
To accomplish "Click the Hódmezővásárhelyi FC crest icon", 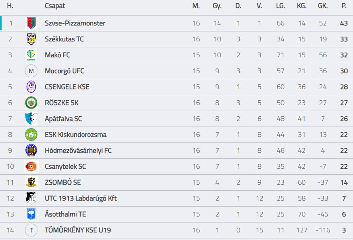I will [31, 150].
